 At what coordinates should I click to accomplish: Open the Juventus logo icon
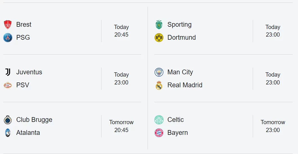click(x=8, y=72)
